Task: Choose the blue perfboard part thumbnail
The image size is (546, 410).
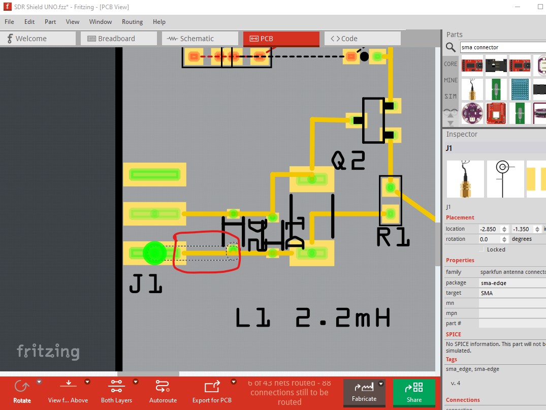Action: pyautogui.click(x=520, y=89)
